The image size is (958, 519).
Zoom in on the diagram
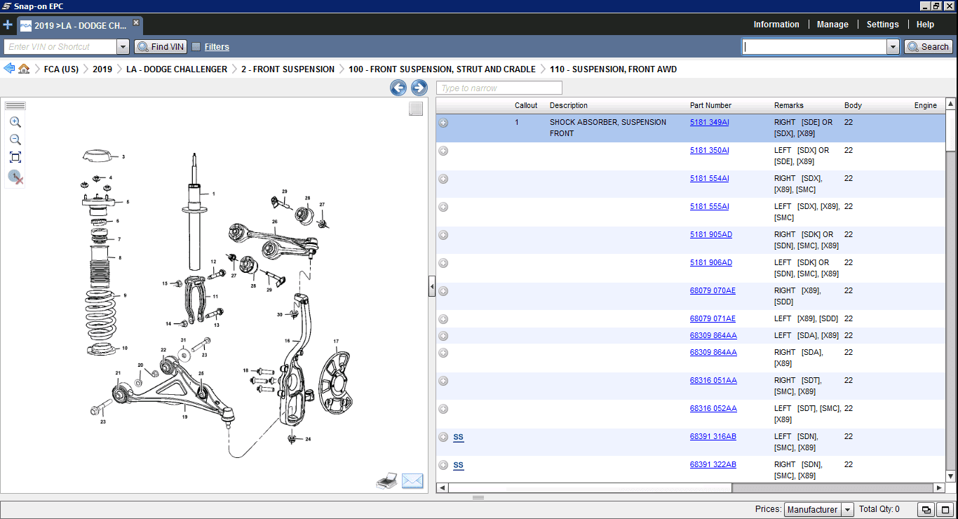click(15, 122)
